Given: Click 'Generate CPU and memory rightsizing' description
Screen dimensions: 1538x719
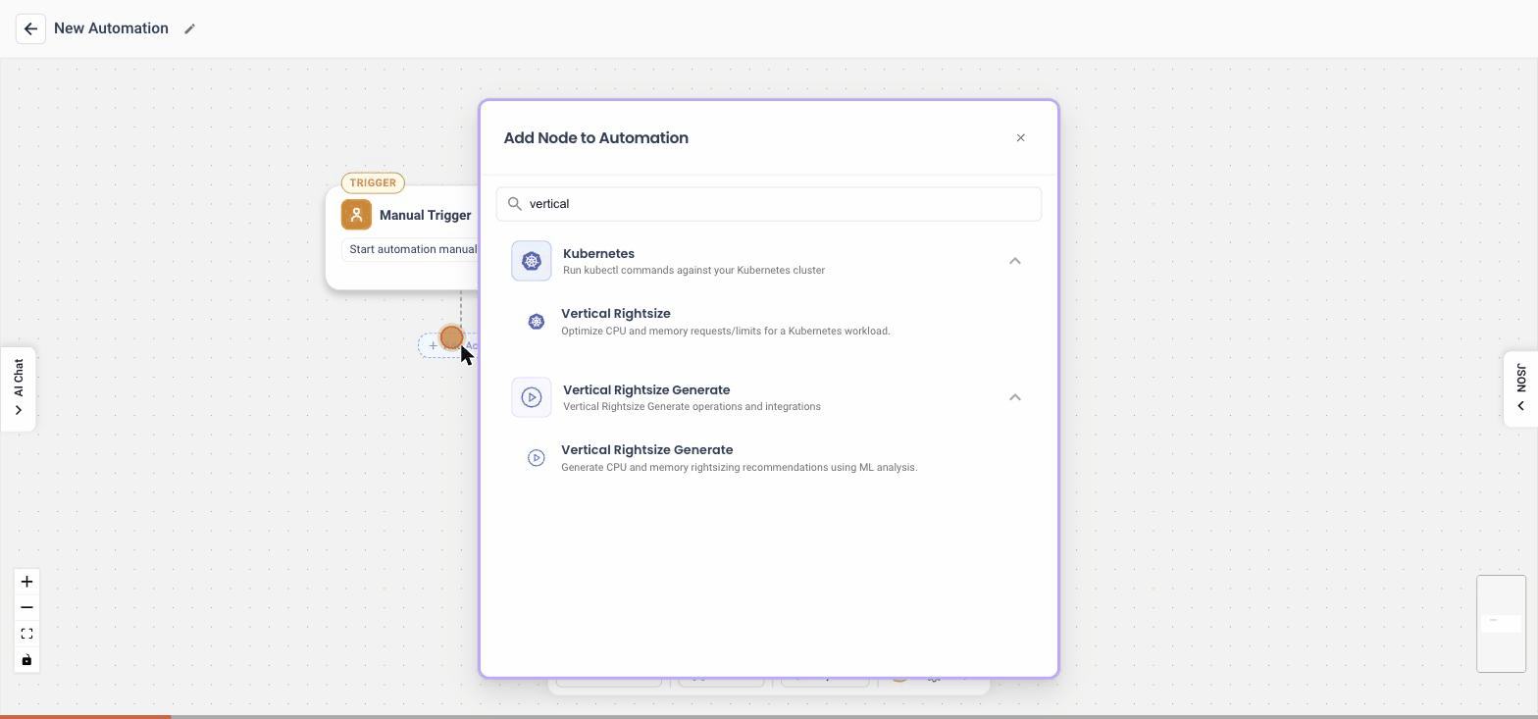Looking at the screenshot, I should click(740, 467).
